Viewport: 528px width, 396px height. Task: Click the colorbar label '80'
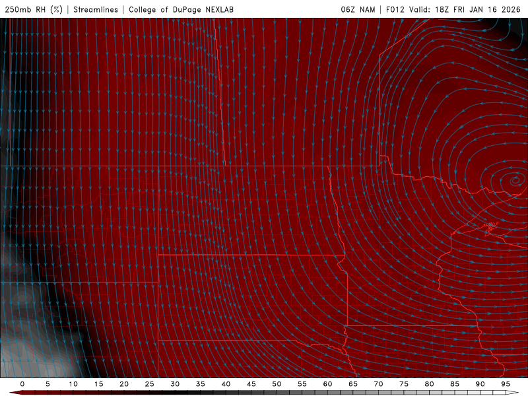click(x=430, y=384)
